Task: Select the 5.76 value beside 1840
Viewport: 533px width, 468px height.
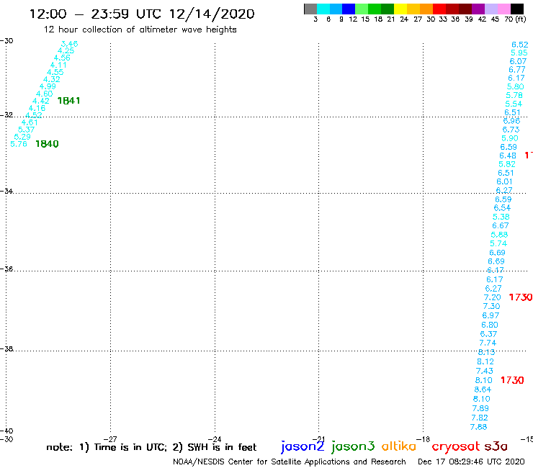Action: (19, 144)
